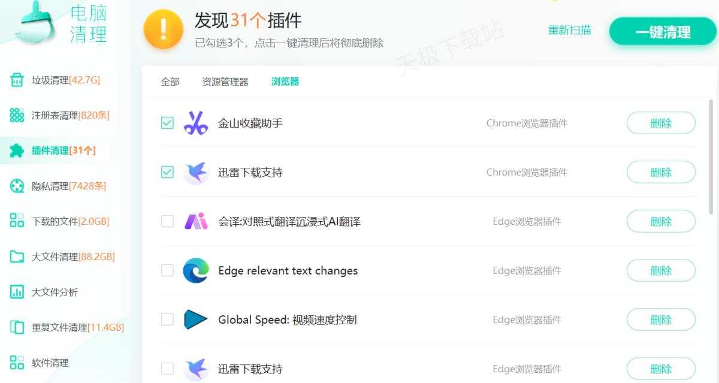719x383 pixels.
Task: Uncheck the 金山收藏助手 checkbox
Action: click(167, 123)
